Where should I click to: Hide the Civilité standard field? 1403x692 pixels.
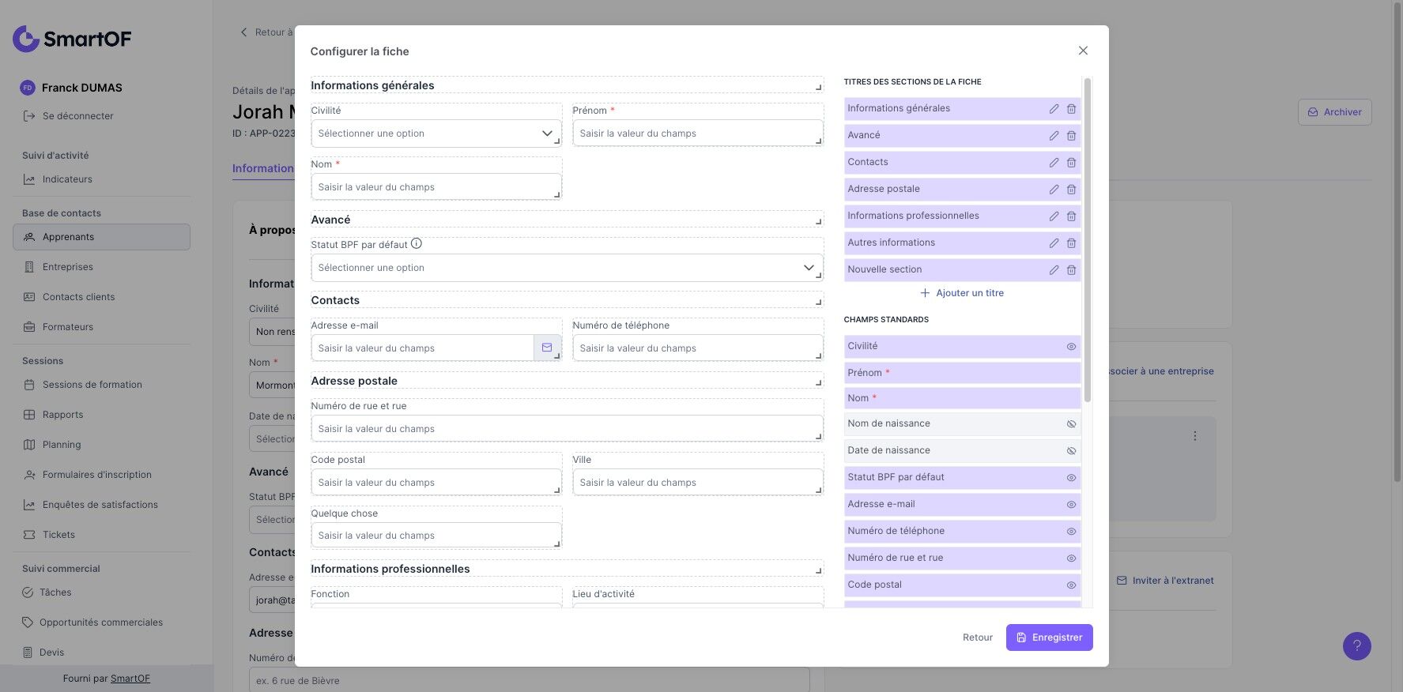(x=1071, y=347)
